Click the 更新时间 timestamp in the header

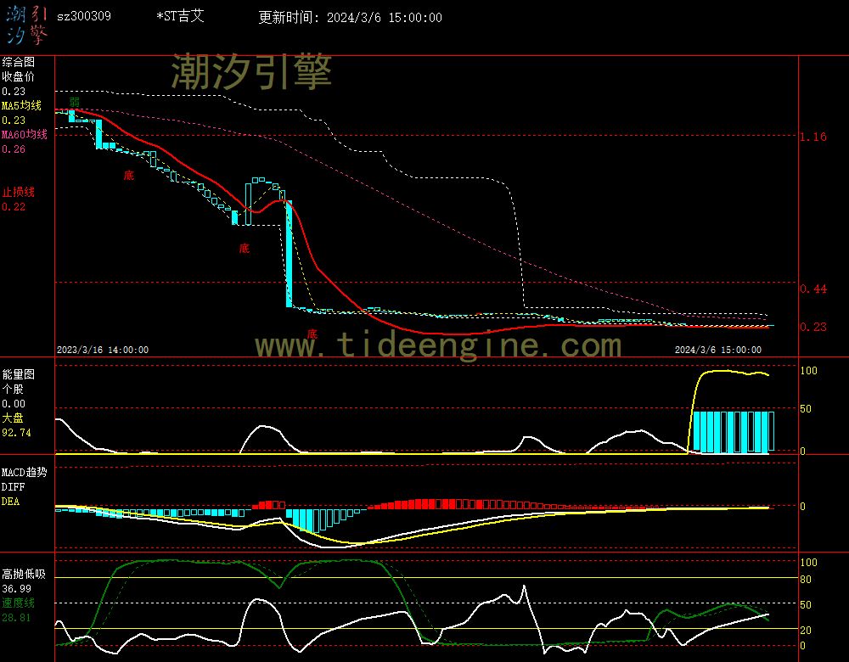point(350,17)
